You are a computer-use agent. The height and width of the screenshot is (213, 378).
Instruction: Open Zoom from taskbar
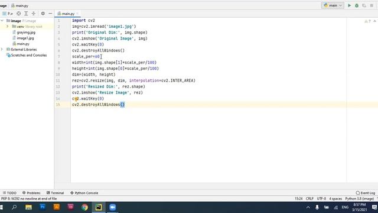click(113, 207)
